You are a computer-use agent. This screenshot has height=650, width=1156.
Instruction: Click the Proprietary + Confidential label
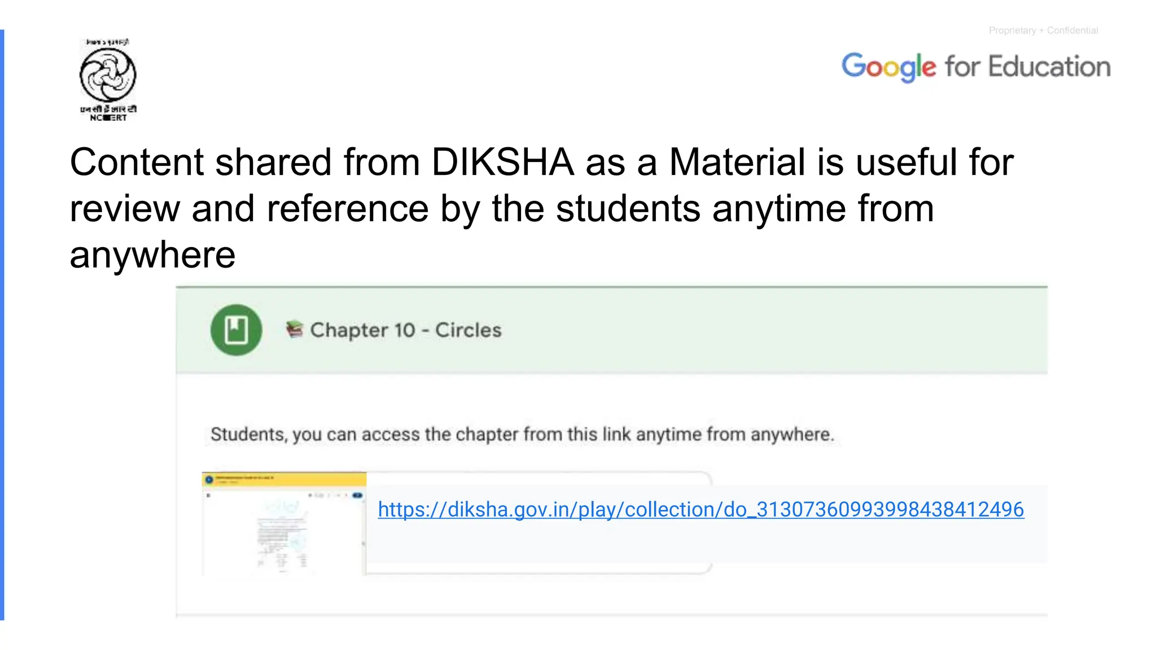(1043, 30)
